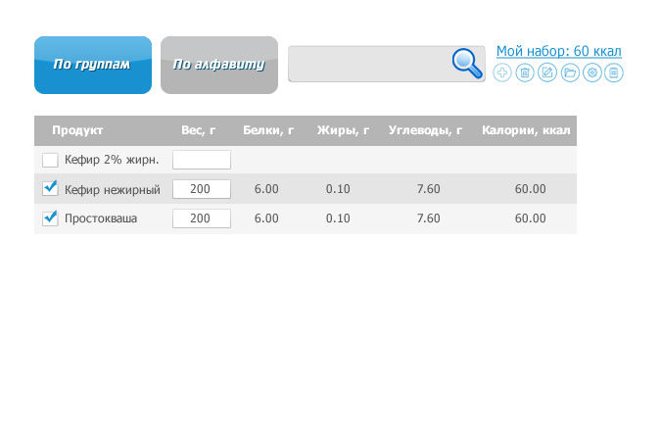
Task: Click the Углеводы, г column header
Action: coord(425,130)
